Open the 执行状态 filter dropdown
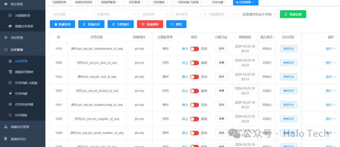Viewport: 340px width, 147px height. click(188, 14)
